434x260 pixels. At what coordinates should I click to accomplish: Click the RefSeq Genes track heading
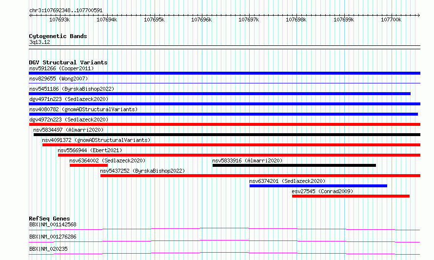[x=49, y=219]
